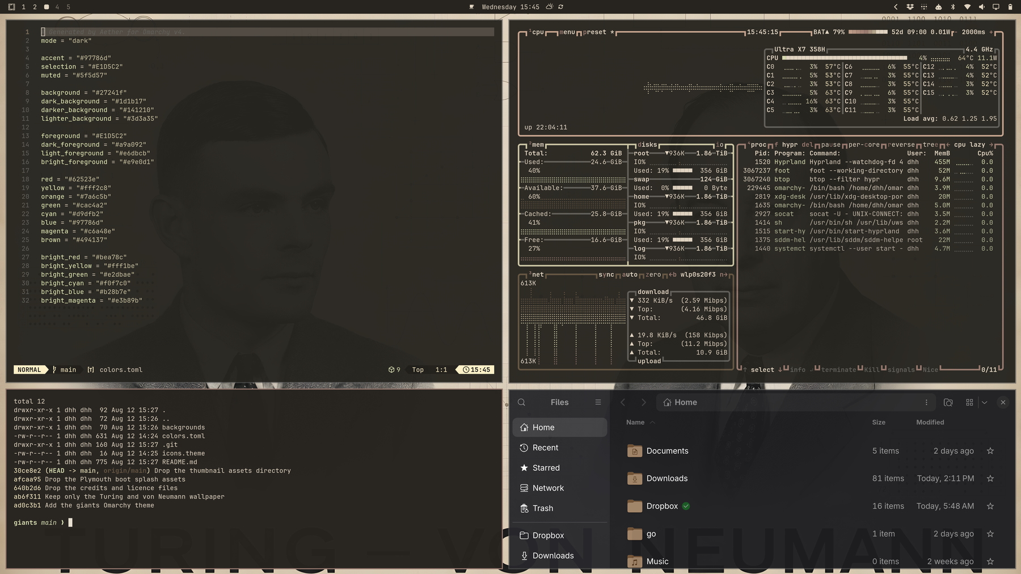Screen dimensions: 1021x574
Task: Switch to workspace 1
Action: point(23,7)
